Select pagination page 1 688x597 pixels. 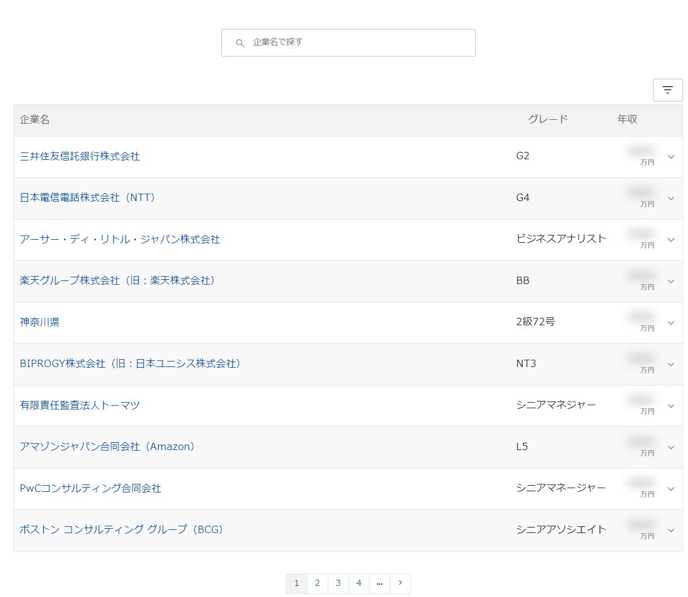click(296, 583)
